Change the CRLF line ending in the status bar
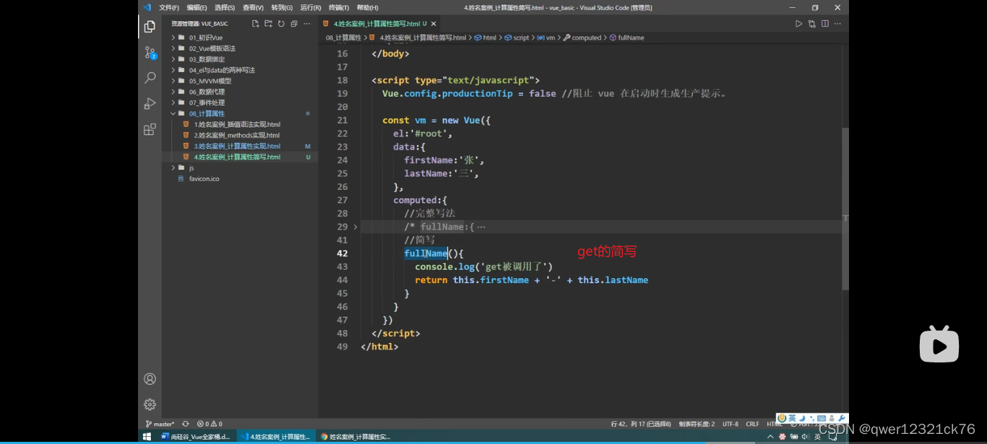This screenshot has height=444, width=987. click(x=753, y=424)
